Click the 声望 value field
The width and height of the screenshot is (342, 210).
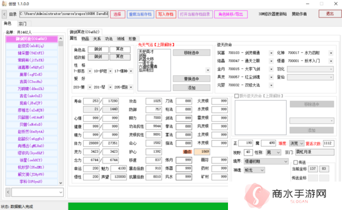[119, 177]
